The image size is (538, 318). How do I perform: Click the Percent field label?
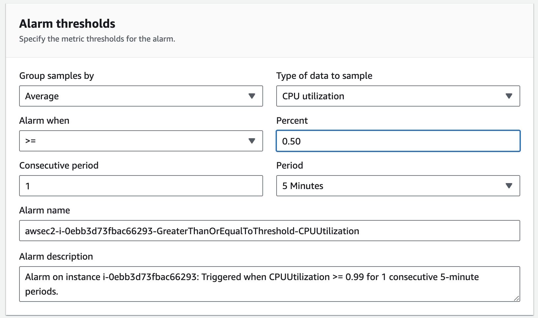click(x=292, y=121)
